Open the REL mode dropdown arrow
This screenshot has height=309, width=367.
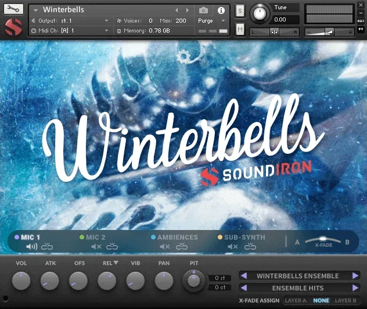[x=116, y=263]
